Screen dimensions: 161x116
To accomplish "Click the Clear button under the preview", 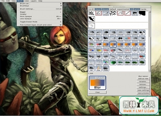I will click(98, 92).
